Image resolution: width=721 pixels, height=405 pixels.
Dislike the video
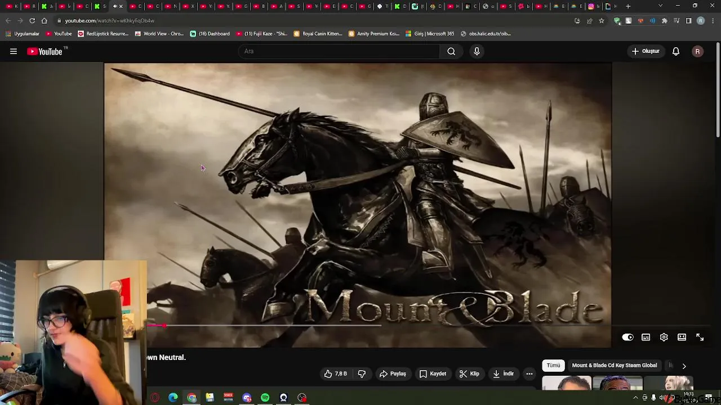coord(362,373)
